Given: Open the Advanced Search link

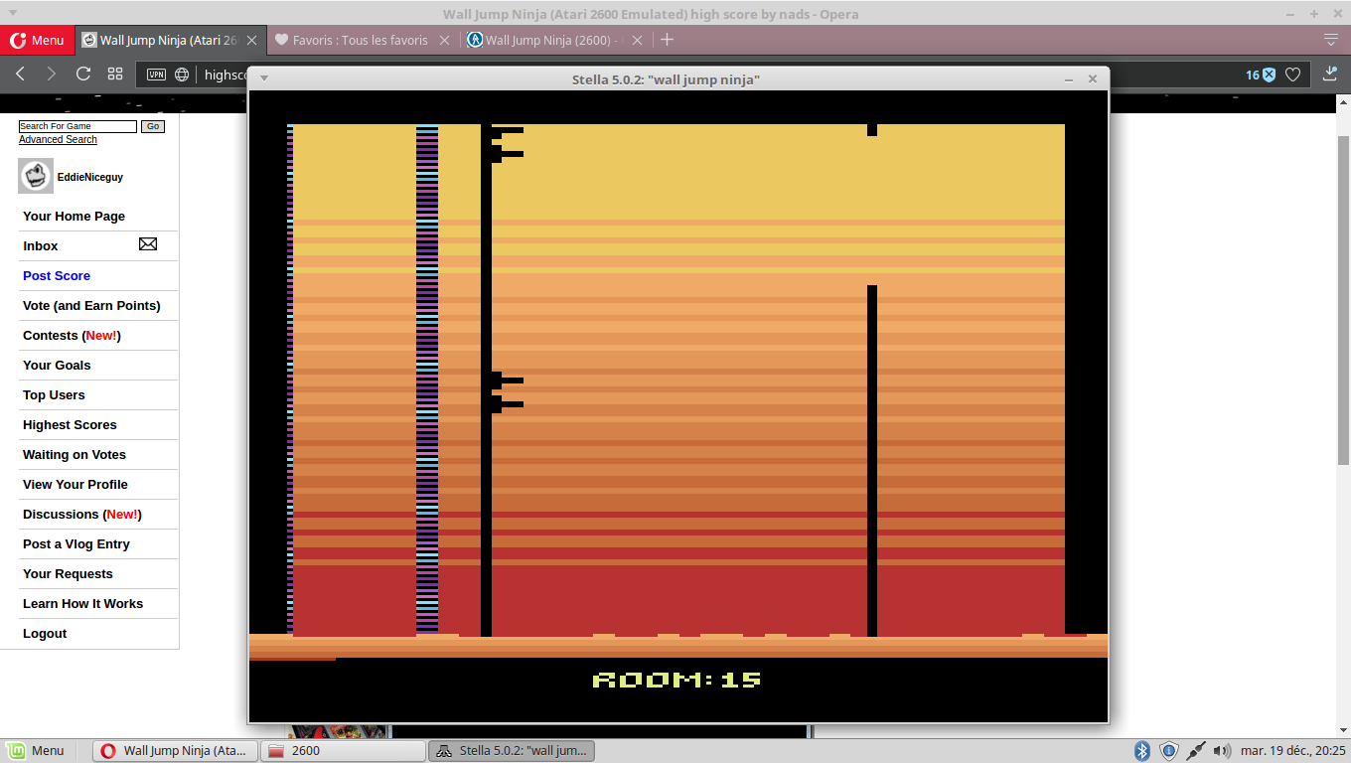Looking at the screenshot, I should pyautogui.click(x=58, y=140).
